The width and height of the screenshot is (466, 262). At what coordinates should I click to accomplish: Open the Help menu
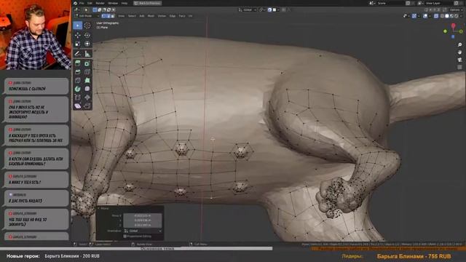pos(125,3)
